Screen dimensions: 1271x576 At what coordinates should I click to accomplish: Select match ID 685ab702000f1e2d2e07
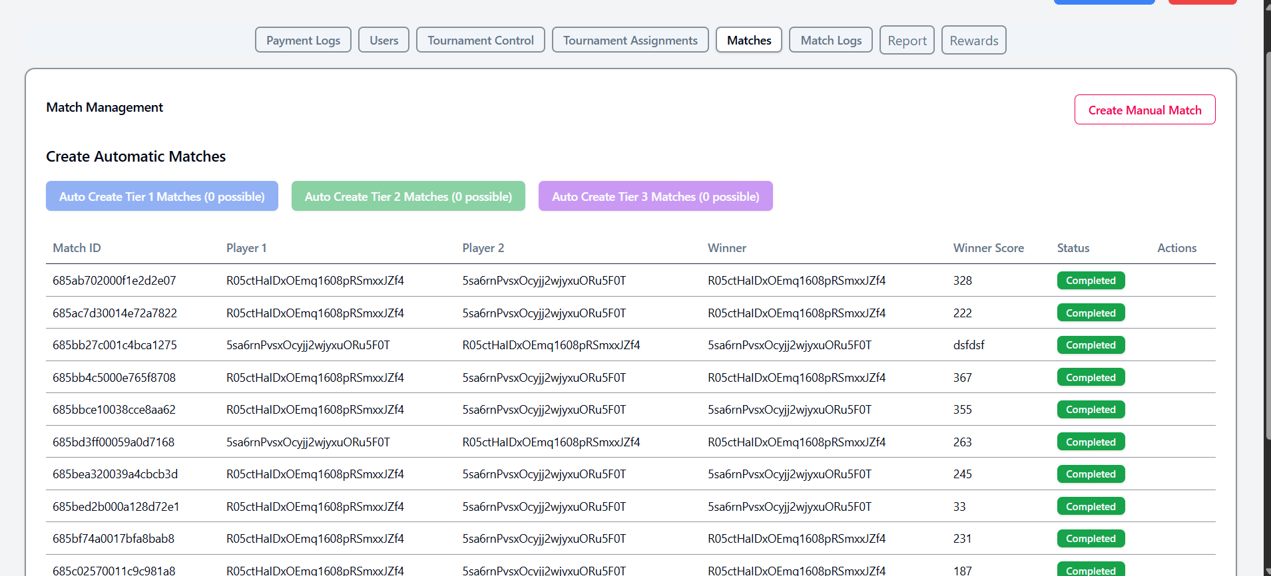pos(115,281)
